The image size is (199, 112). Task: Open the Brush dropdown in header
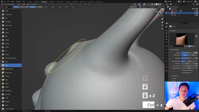pos(47,7)
